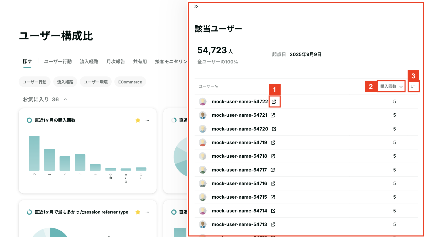Click the bar for 3 purchases

point(80,162)
